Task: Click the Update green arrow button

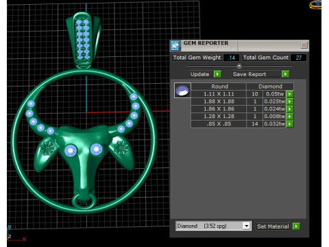Action: coord(217,74)
